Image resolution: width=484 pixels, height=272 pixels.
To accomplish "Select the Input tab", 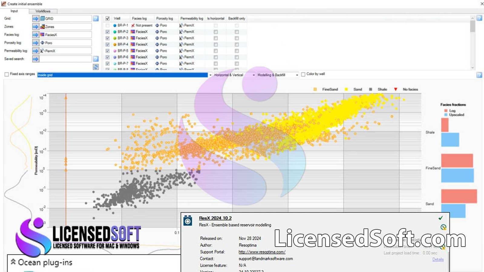I will coord(14,11).
